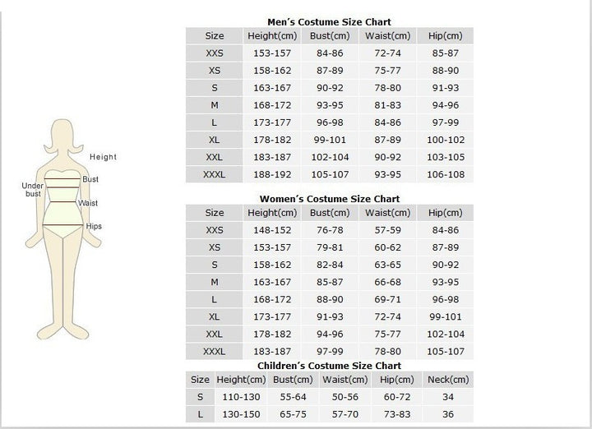Click the 'Neck(cm)' header in the children's chart
Screen dimensions: 592x429
[447, 380]
